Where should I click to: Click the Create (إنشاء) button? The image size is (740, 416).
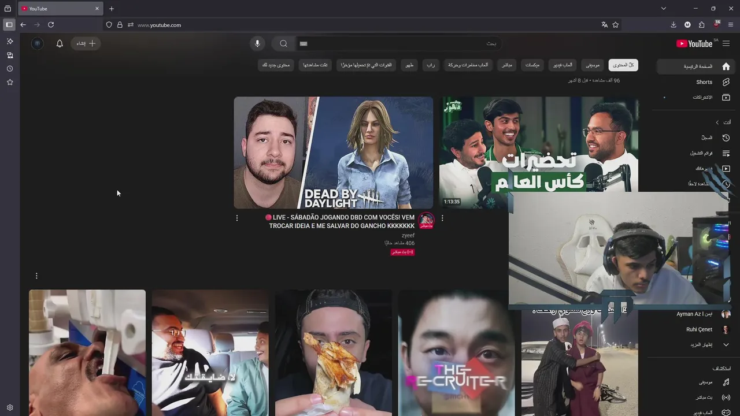[x=86, y=43]
